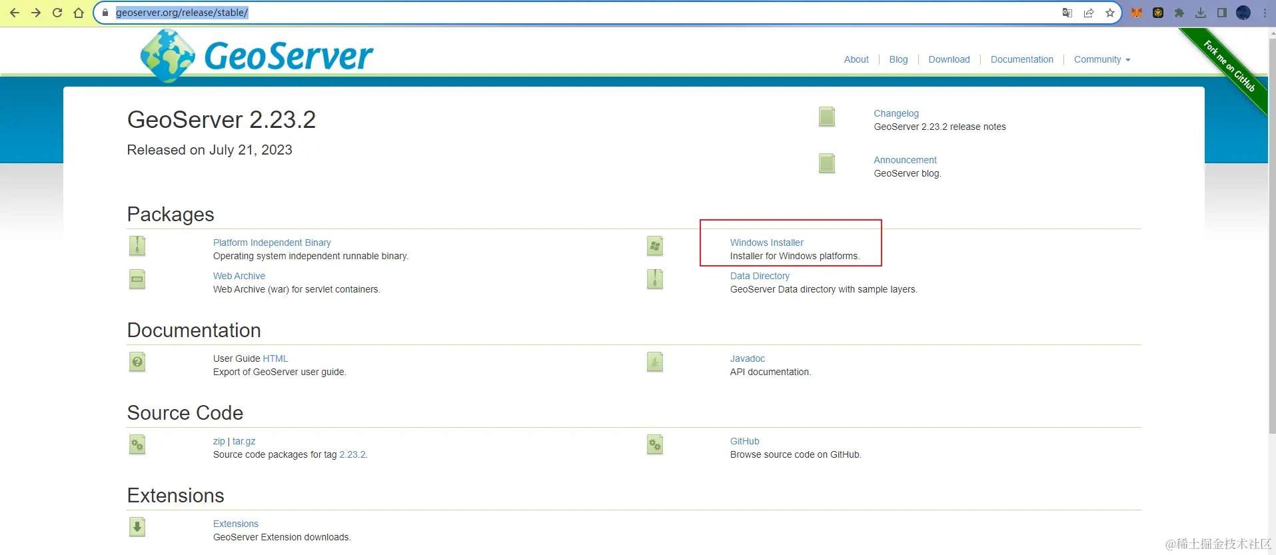Screen dimensions: 1276x555
Task: Download the source code zip link
Action: tap(219, 441)
